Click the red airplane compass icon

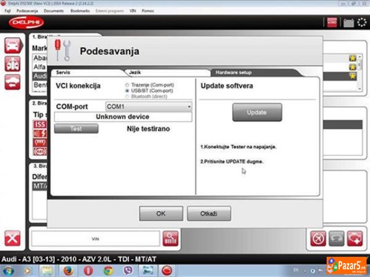(x=318, y=238)
